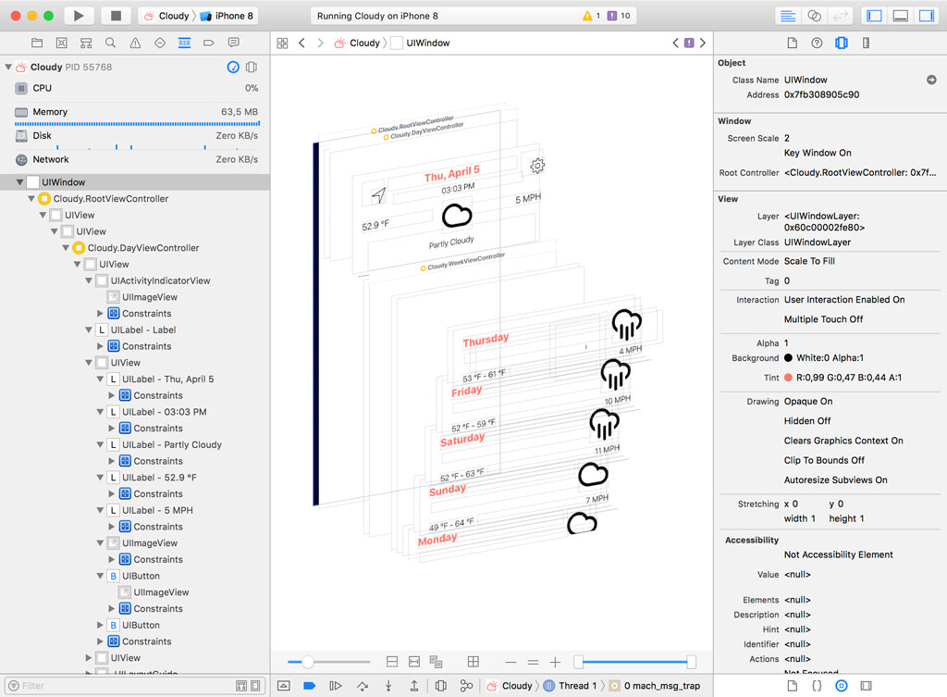Screen dimensions: 947x697
Task: Select Thread 1 in the debug jump bar
Action: click(x=578, y=685)
